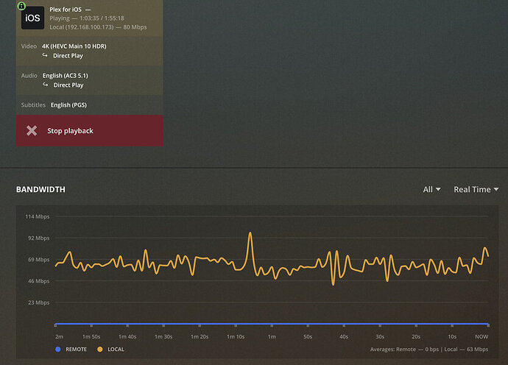Click the iOS device icon
The image size is (508, 365).
(32, 18)
